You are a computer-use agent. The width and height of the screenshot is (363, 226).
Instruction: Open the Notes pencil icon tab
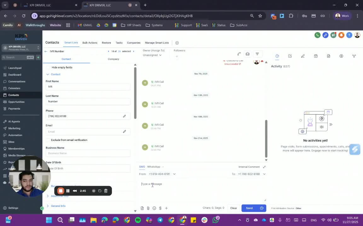[303, 56]
